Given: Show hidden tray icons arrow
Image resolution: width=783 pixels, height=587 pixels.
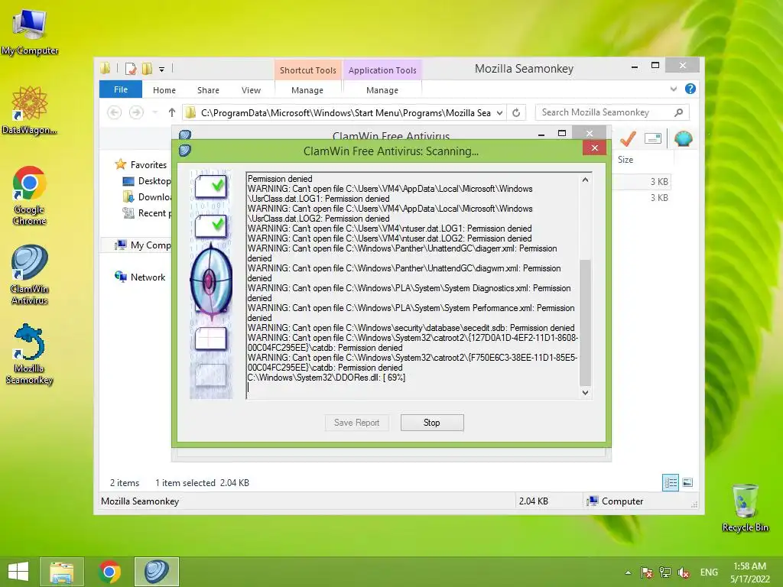Looking at the screenshot, I should click(629, 572).
